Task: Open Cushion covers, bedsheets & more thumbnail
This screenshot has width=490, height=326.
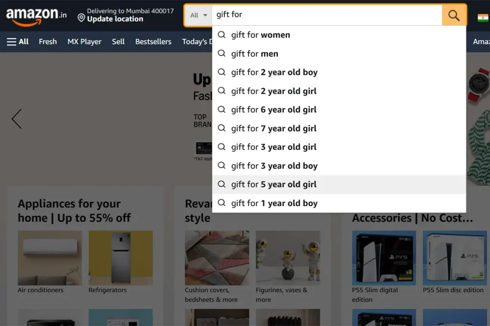Action: point(217,258)
